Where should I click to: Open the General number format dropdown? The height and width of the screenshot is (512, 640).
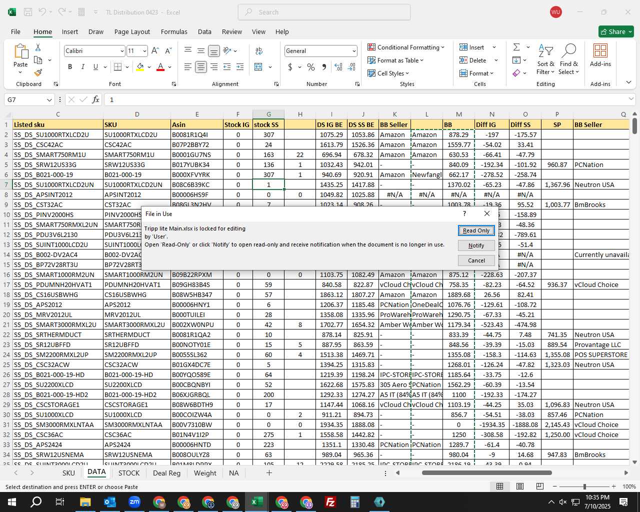[354, 51]
